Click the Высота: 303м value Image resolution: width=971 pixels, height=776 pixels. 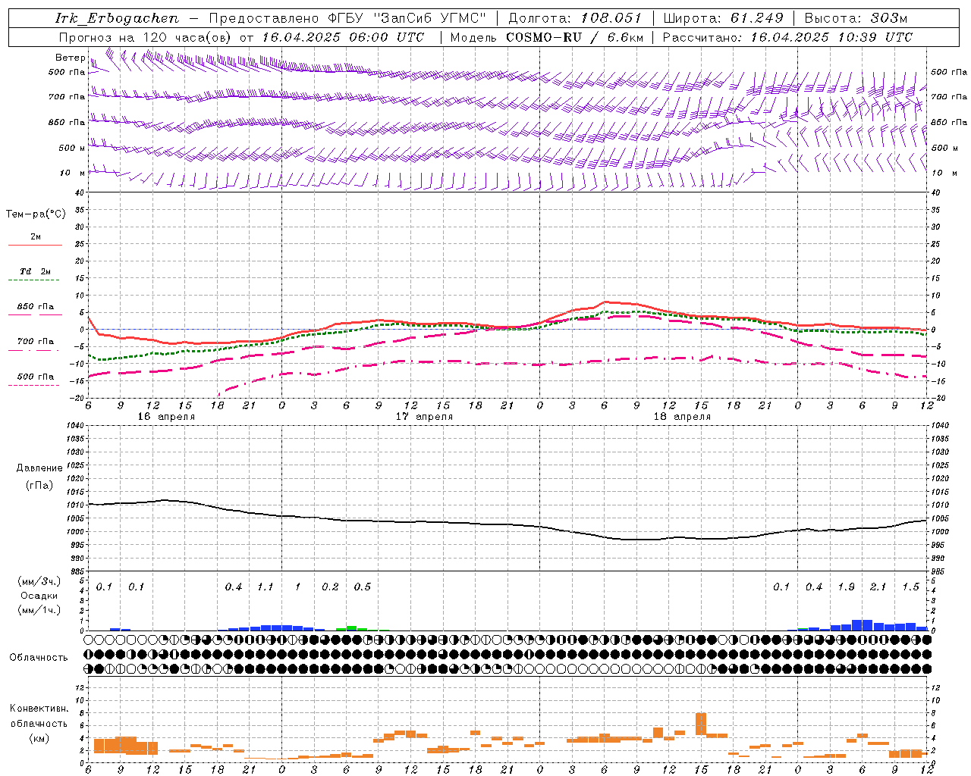(856, 18)
